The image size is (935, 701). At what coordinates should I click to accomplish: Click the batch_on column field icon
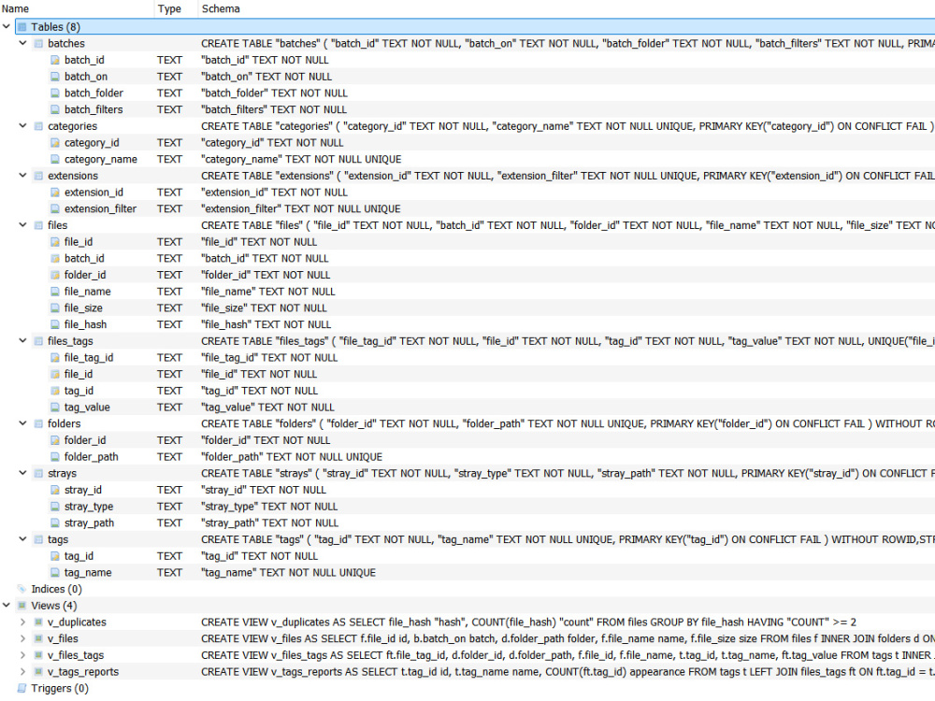[55, 77]
